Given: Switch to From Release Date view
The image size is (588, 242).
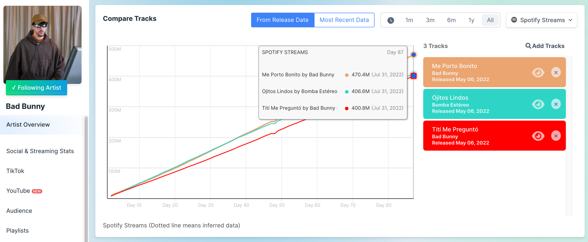Looking at the screenshot, I should pyautogui.click(x=283, y=20).
